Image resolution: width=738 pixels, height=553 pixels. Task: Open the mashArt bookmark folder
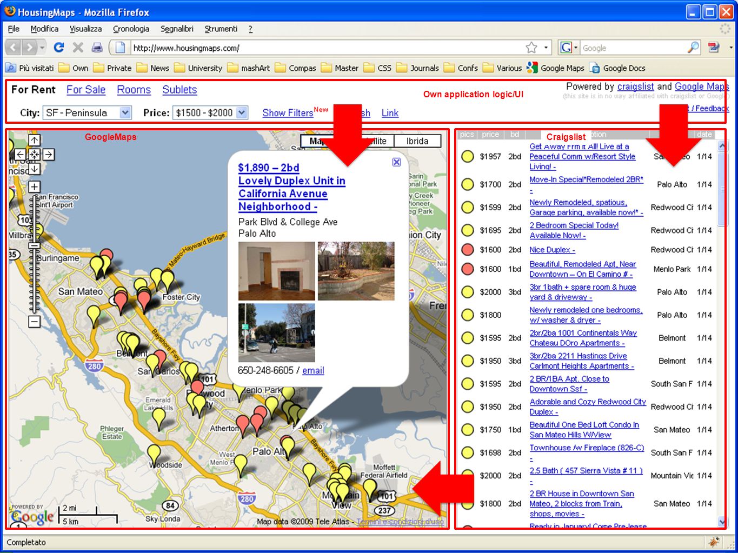249,68
